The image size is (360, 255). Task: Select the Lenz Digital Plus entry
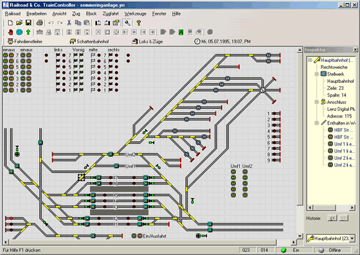point(341,109)
